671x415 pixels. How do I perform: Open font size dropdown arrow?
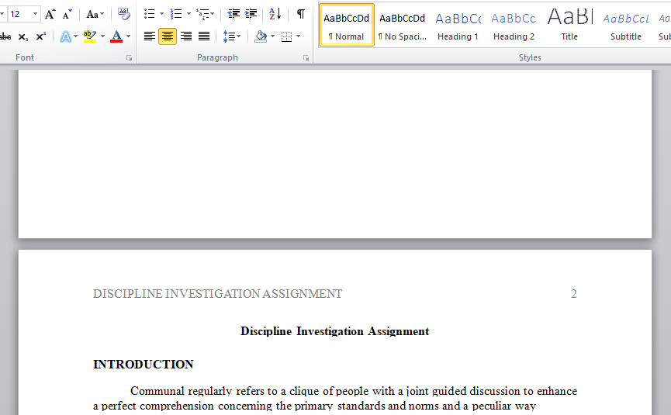[36, 14]
